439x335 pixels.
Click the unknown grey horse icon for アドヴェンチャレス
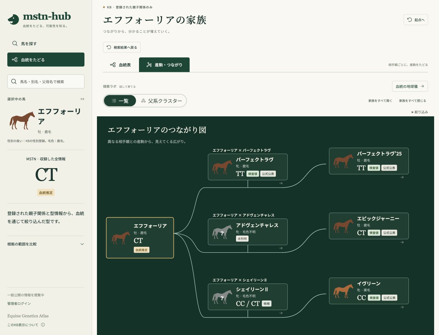pyautogui.click(x=222, y=232)
